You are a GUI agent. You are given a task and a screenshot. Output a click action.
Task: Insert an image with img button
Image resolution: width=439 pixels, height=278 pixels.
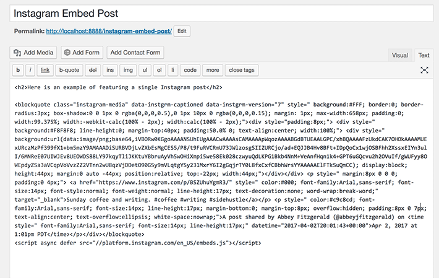pos(128,70)
